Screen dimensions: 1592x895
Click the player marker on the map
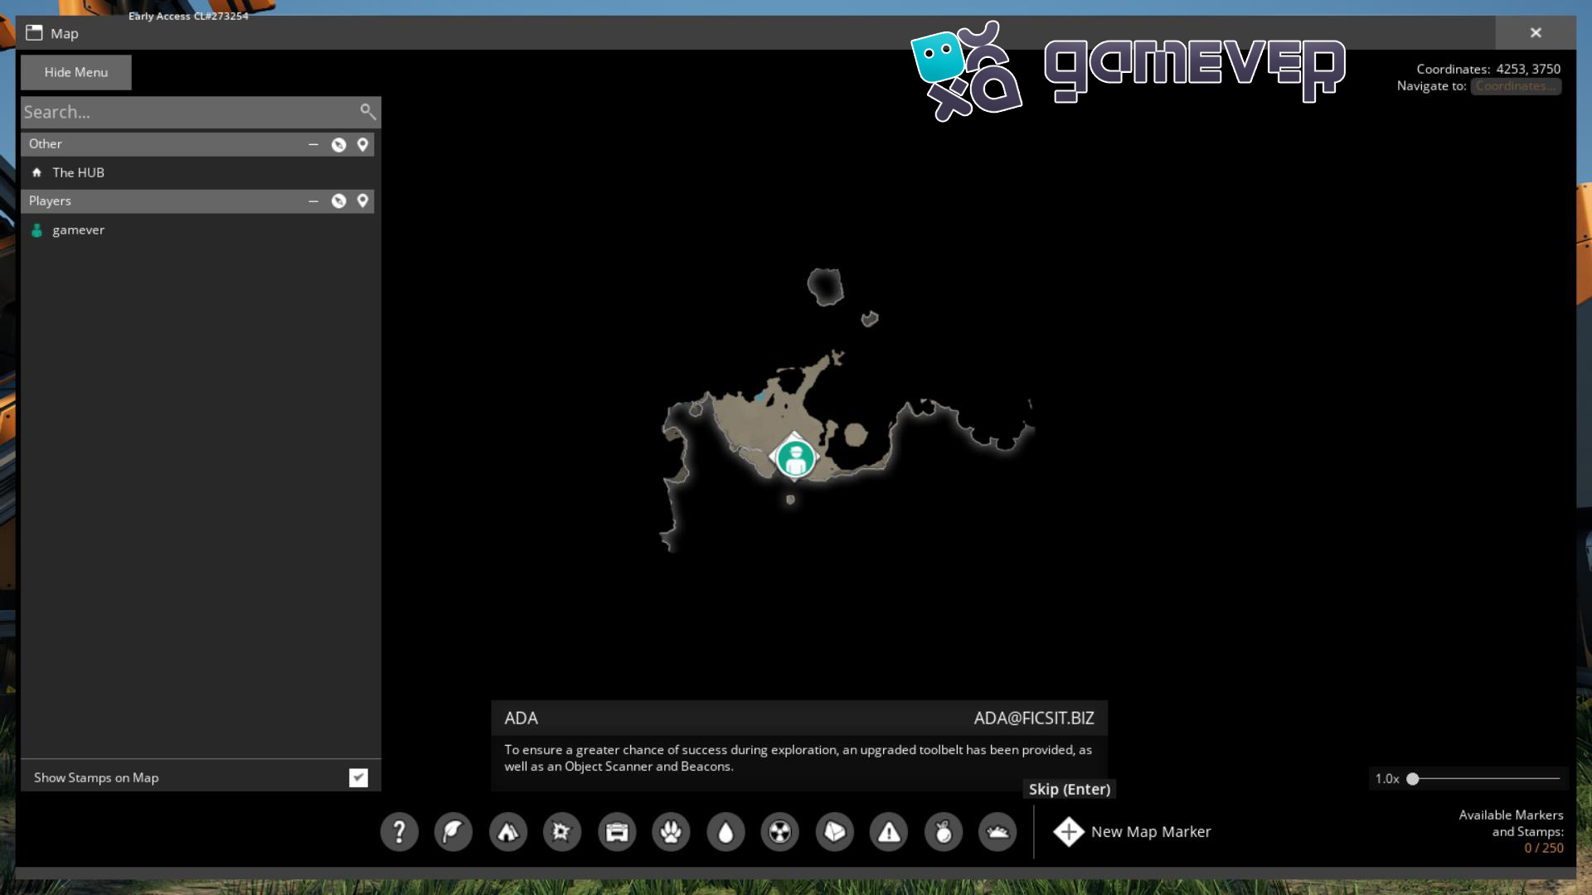[x=795, y=457]
